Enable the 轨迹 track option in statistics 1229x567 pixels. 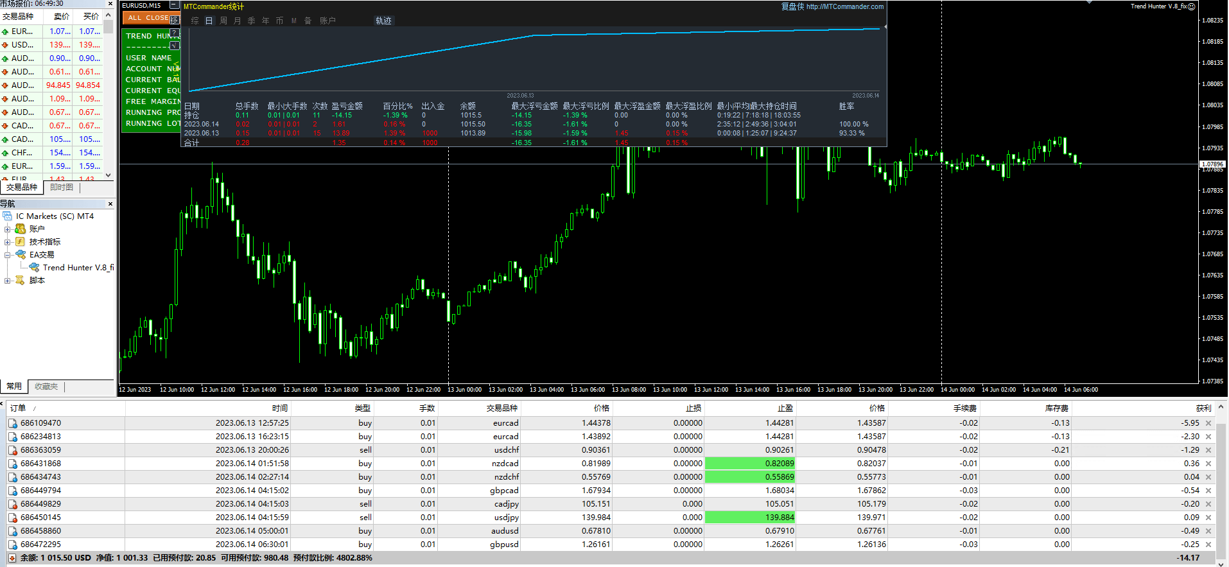pyautogui.click(x=383, y=21)
